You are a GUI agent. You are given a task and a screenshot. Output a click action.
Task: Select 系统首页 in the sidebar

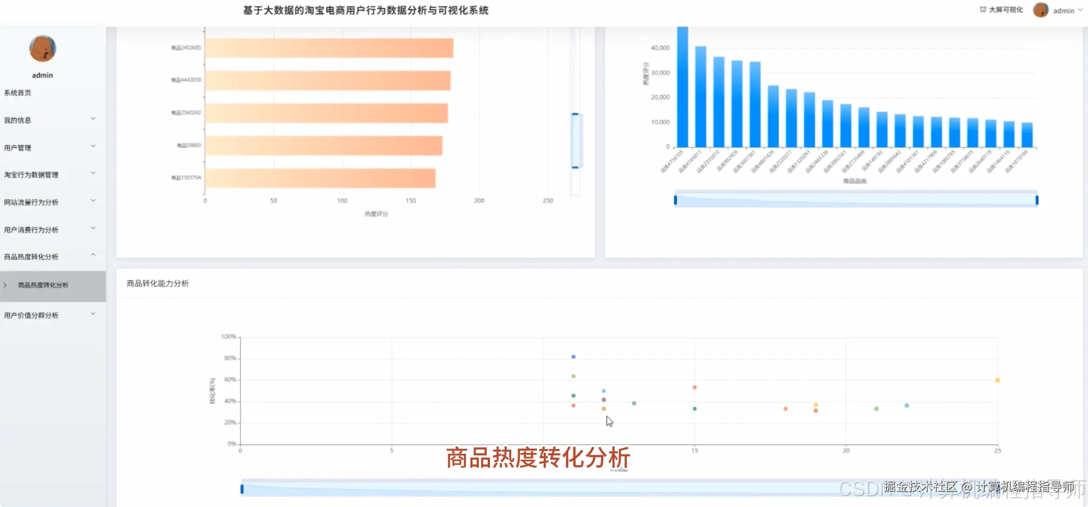(17, 92)
